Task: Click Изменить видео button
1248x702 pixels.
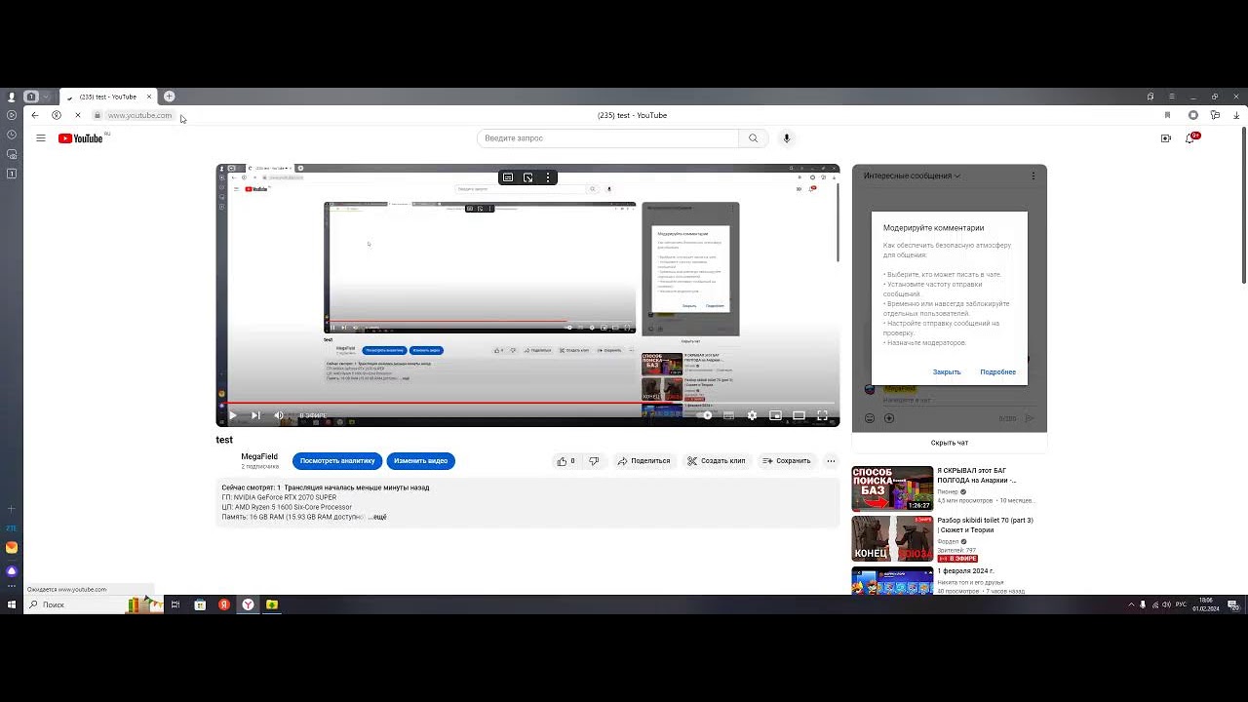Action: 420,461
